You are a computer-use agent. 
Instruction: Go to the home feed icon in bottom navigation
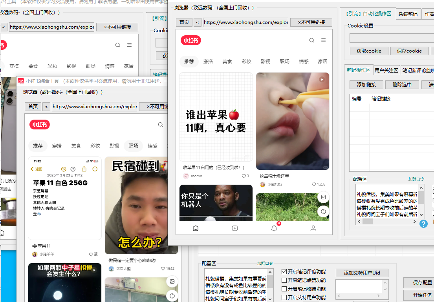(196, 228)
